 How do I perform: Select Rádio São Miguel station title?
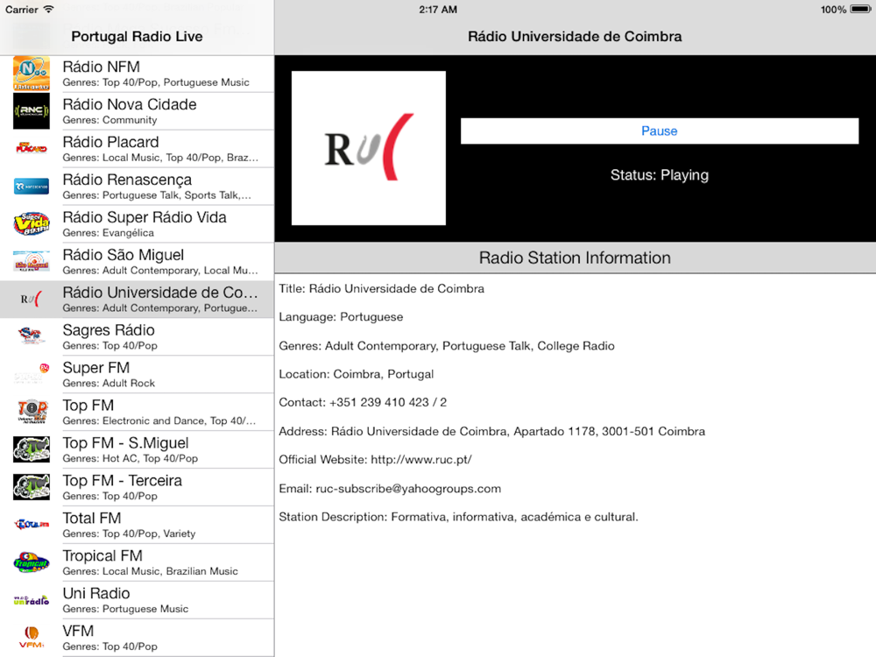pos(124,255)
